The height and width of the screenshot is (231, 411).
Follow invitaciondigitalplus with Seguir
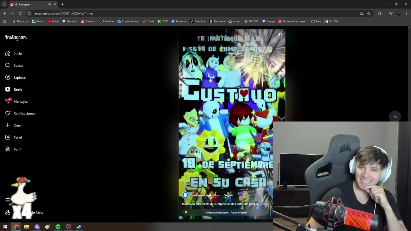228,195
